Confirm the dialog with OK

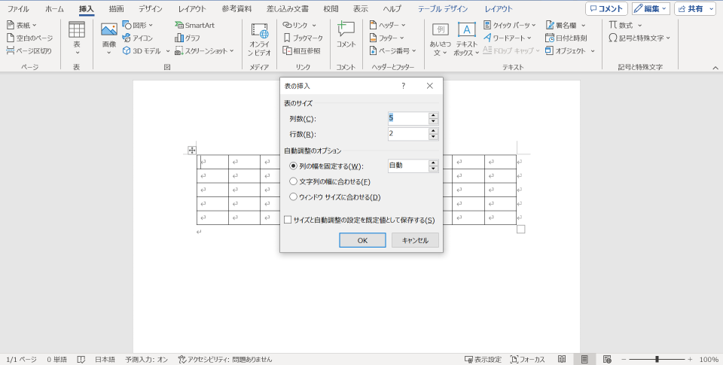362,240
